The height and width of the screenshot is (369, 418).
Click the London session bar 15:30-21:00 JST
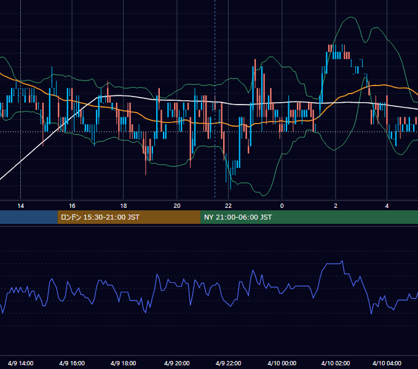tap(129, 217)
